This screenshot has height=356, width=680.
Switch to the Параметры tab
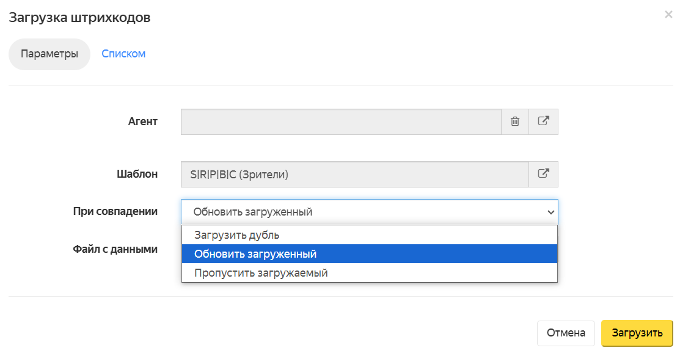pyautogui.click(x=49, y=54)
